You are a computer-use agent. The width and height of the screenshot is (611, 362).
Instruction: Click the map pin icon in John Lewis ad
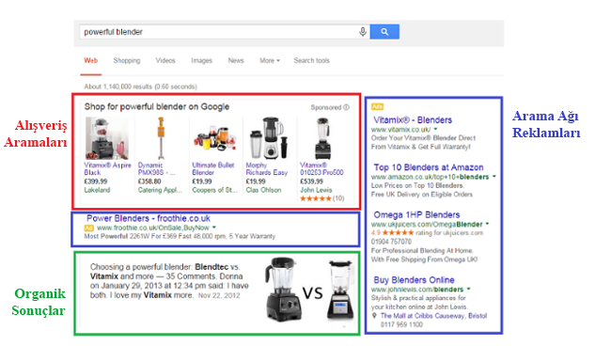coord(374,316)
